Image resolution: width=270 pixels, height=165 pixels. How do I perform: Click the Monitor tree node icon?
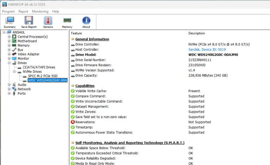pos(14,59)
